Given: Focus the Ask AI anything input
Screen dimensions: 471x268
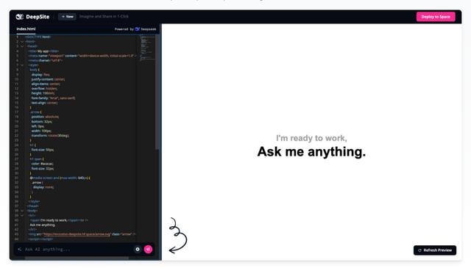Looking at the screenshot, I should click(x=77, y=249).
